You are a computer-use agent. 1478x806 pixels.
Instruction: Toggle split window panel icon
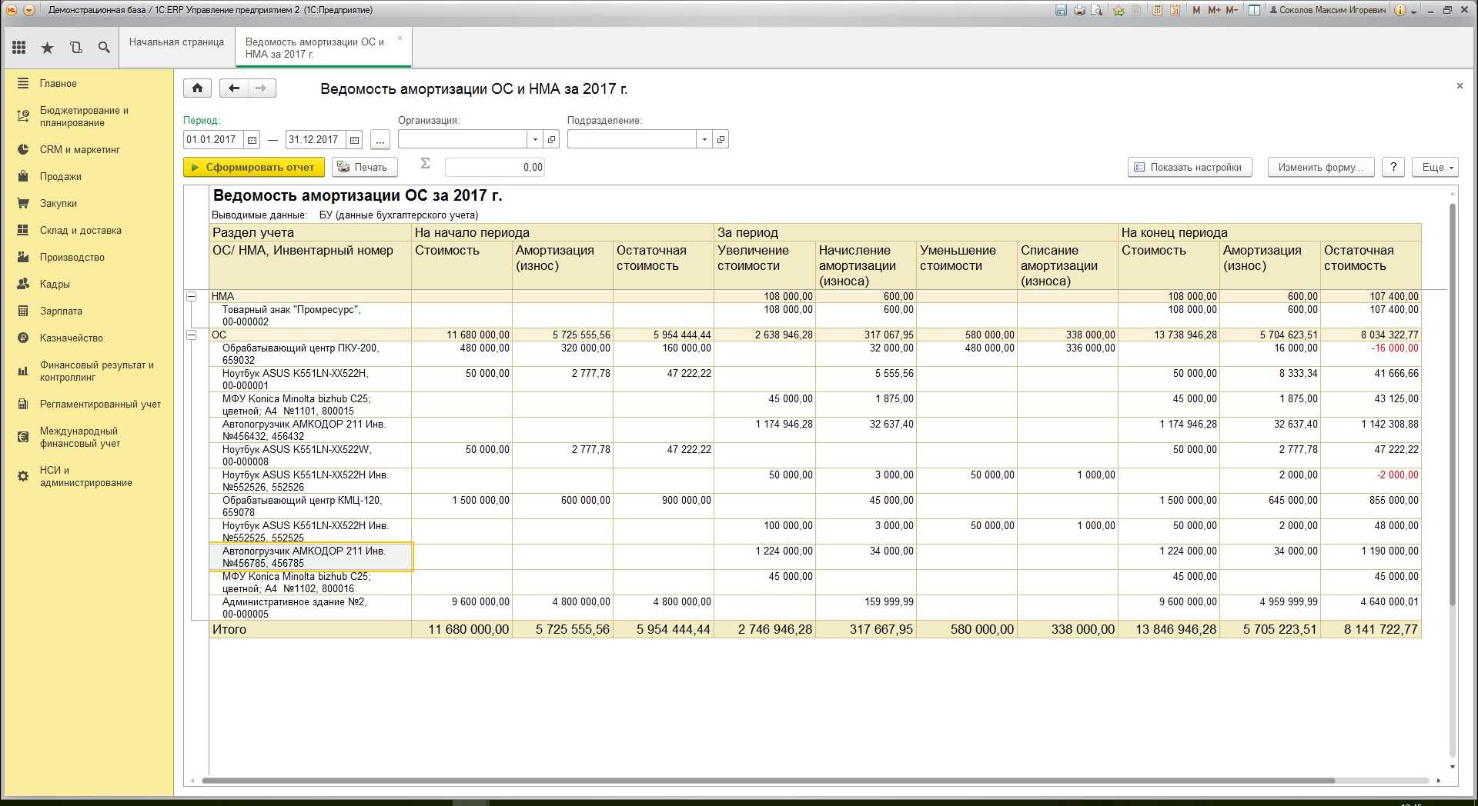click(x=1254, y=10)
